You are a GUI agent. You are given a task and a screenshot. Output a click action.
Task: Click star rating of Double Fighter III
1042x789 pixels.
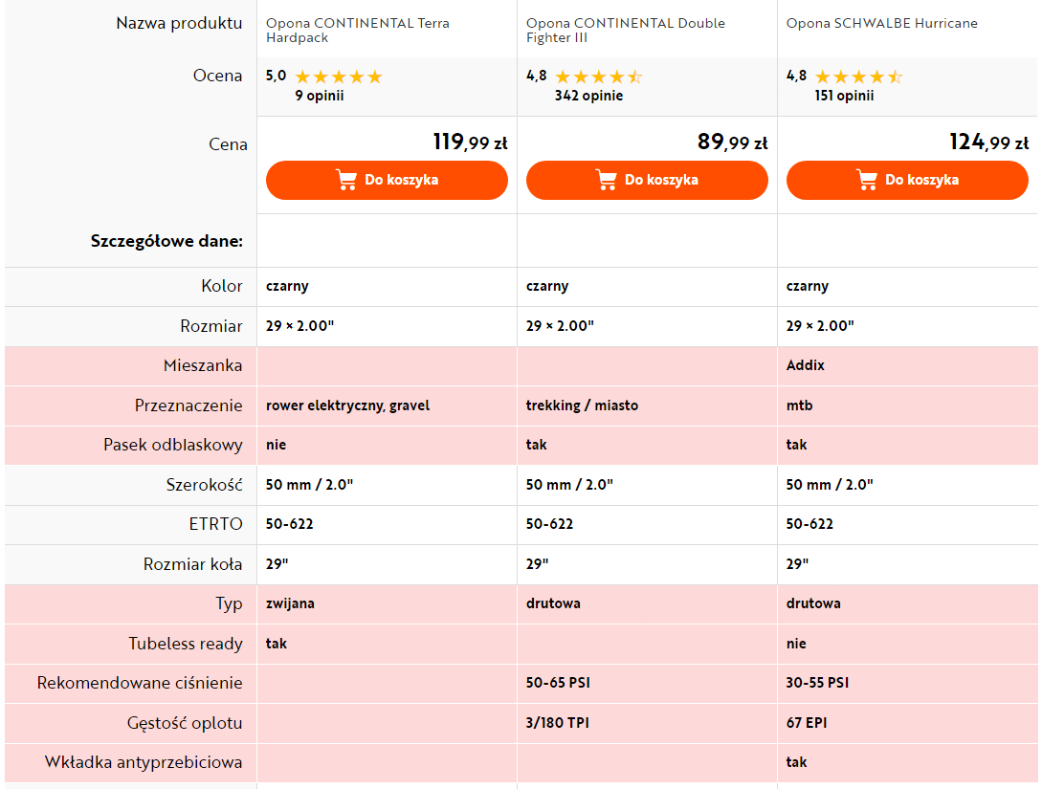(x=599, y=77)
